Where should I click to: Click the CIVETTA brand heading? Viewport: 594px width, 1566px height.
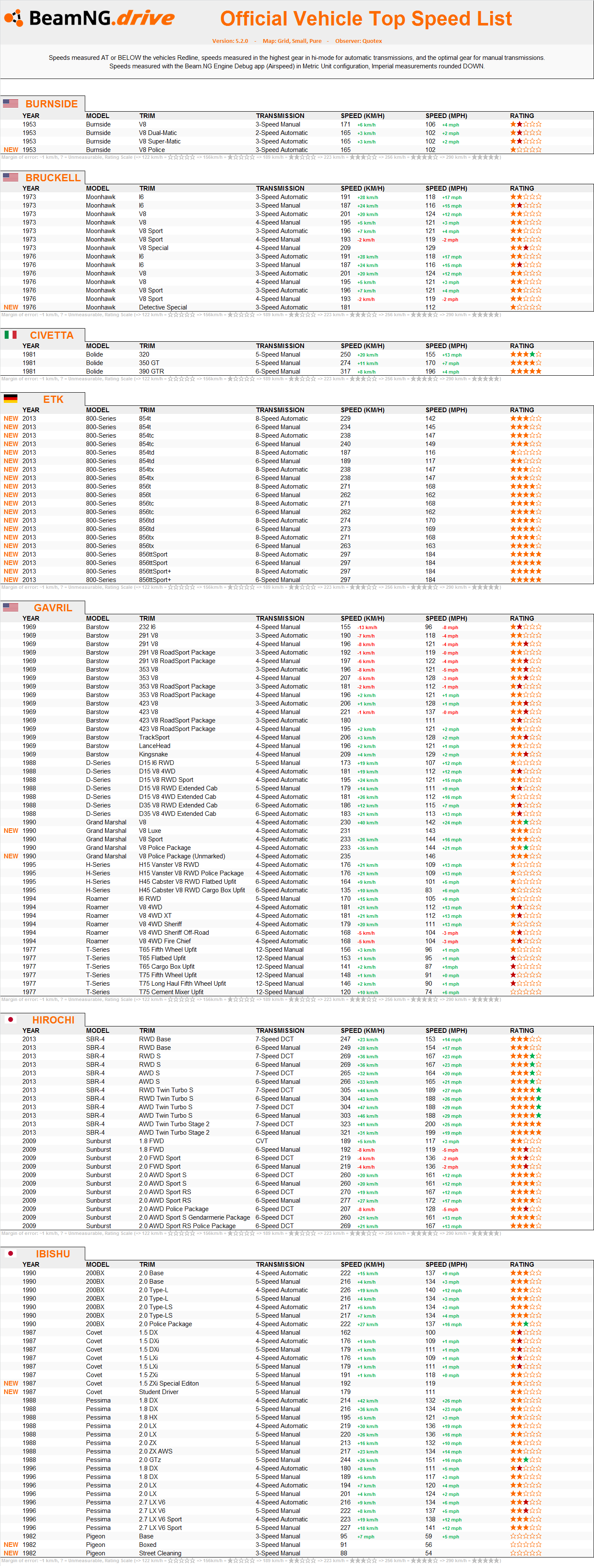pos(52,335)
